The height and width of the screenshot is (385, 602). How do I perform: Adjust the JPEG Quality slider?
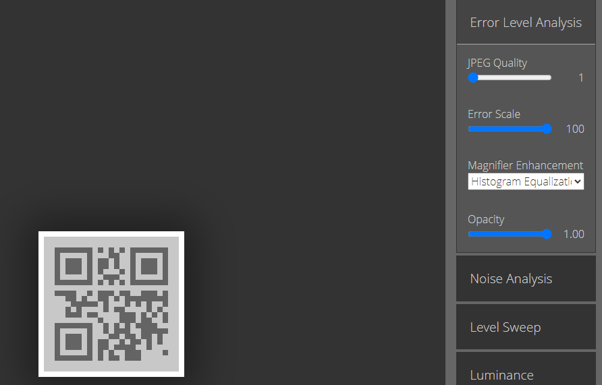coord(510,78)
